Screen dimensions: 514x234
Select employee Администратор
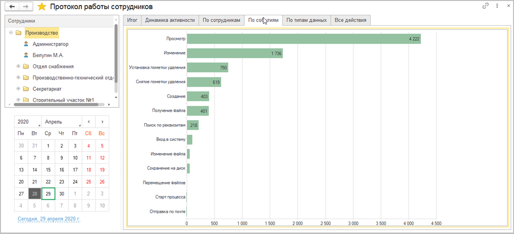click(50, 44)
